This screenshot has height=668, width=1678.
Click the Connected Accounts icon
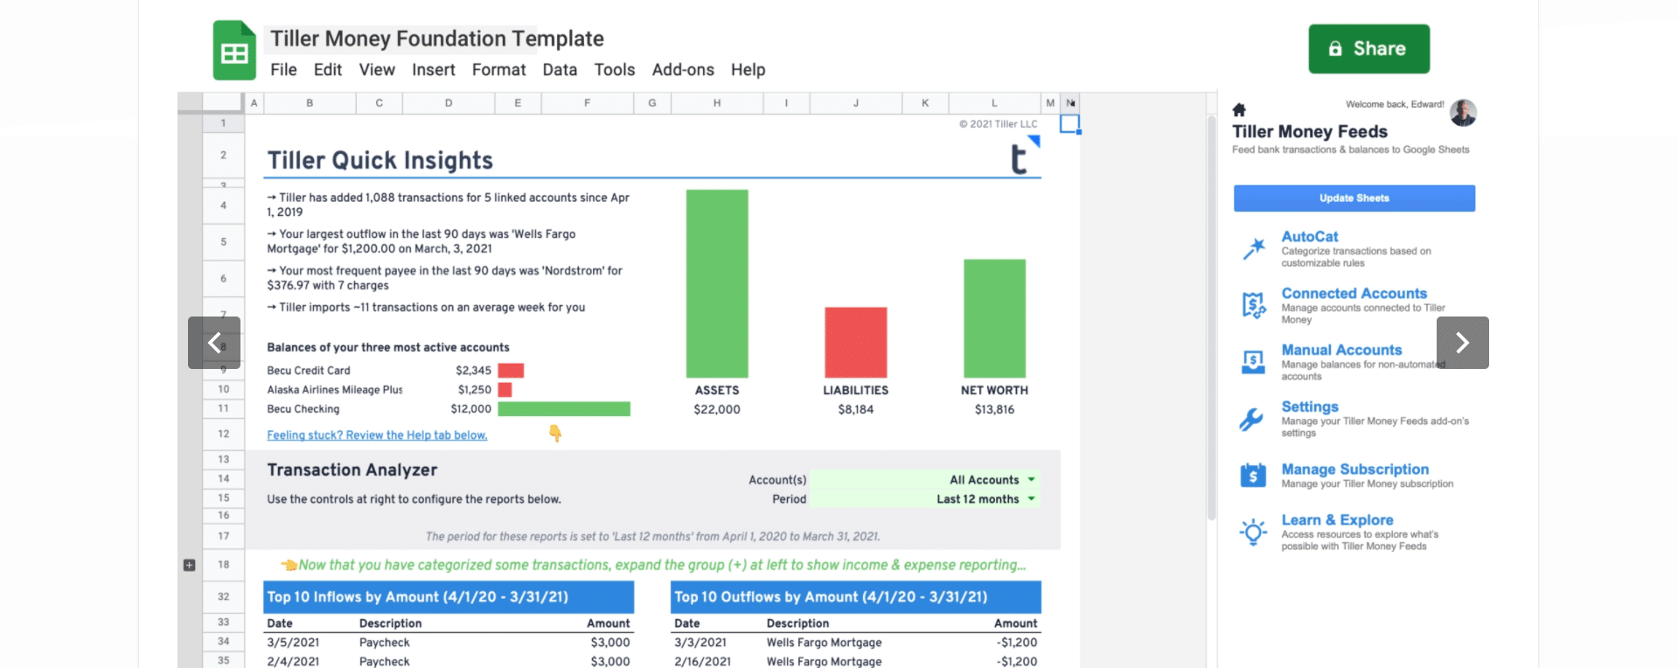pos(1254,305)
